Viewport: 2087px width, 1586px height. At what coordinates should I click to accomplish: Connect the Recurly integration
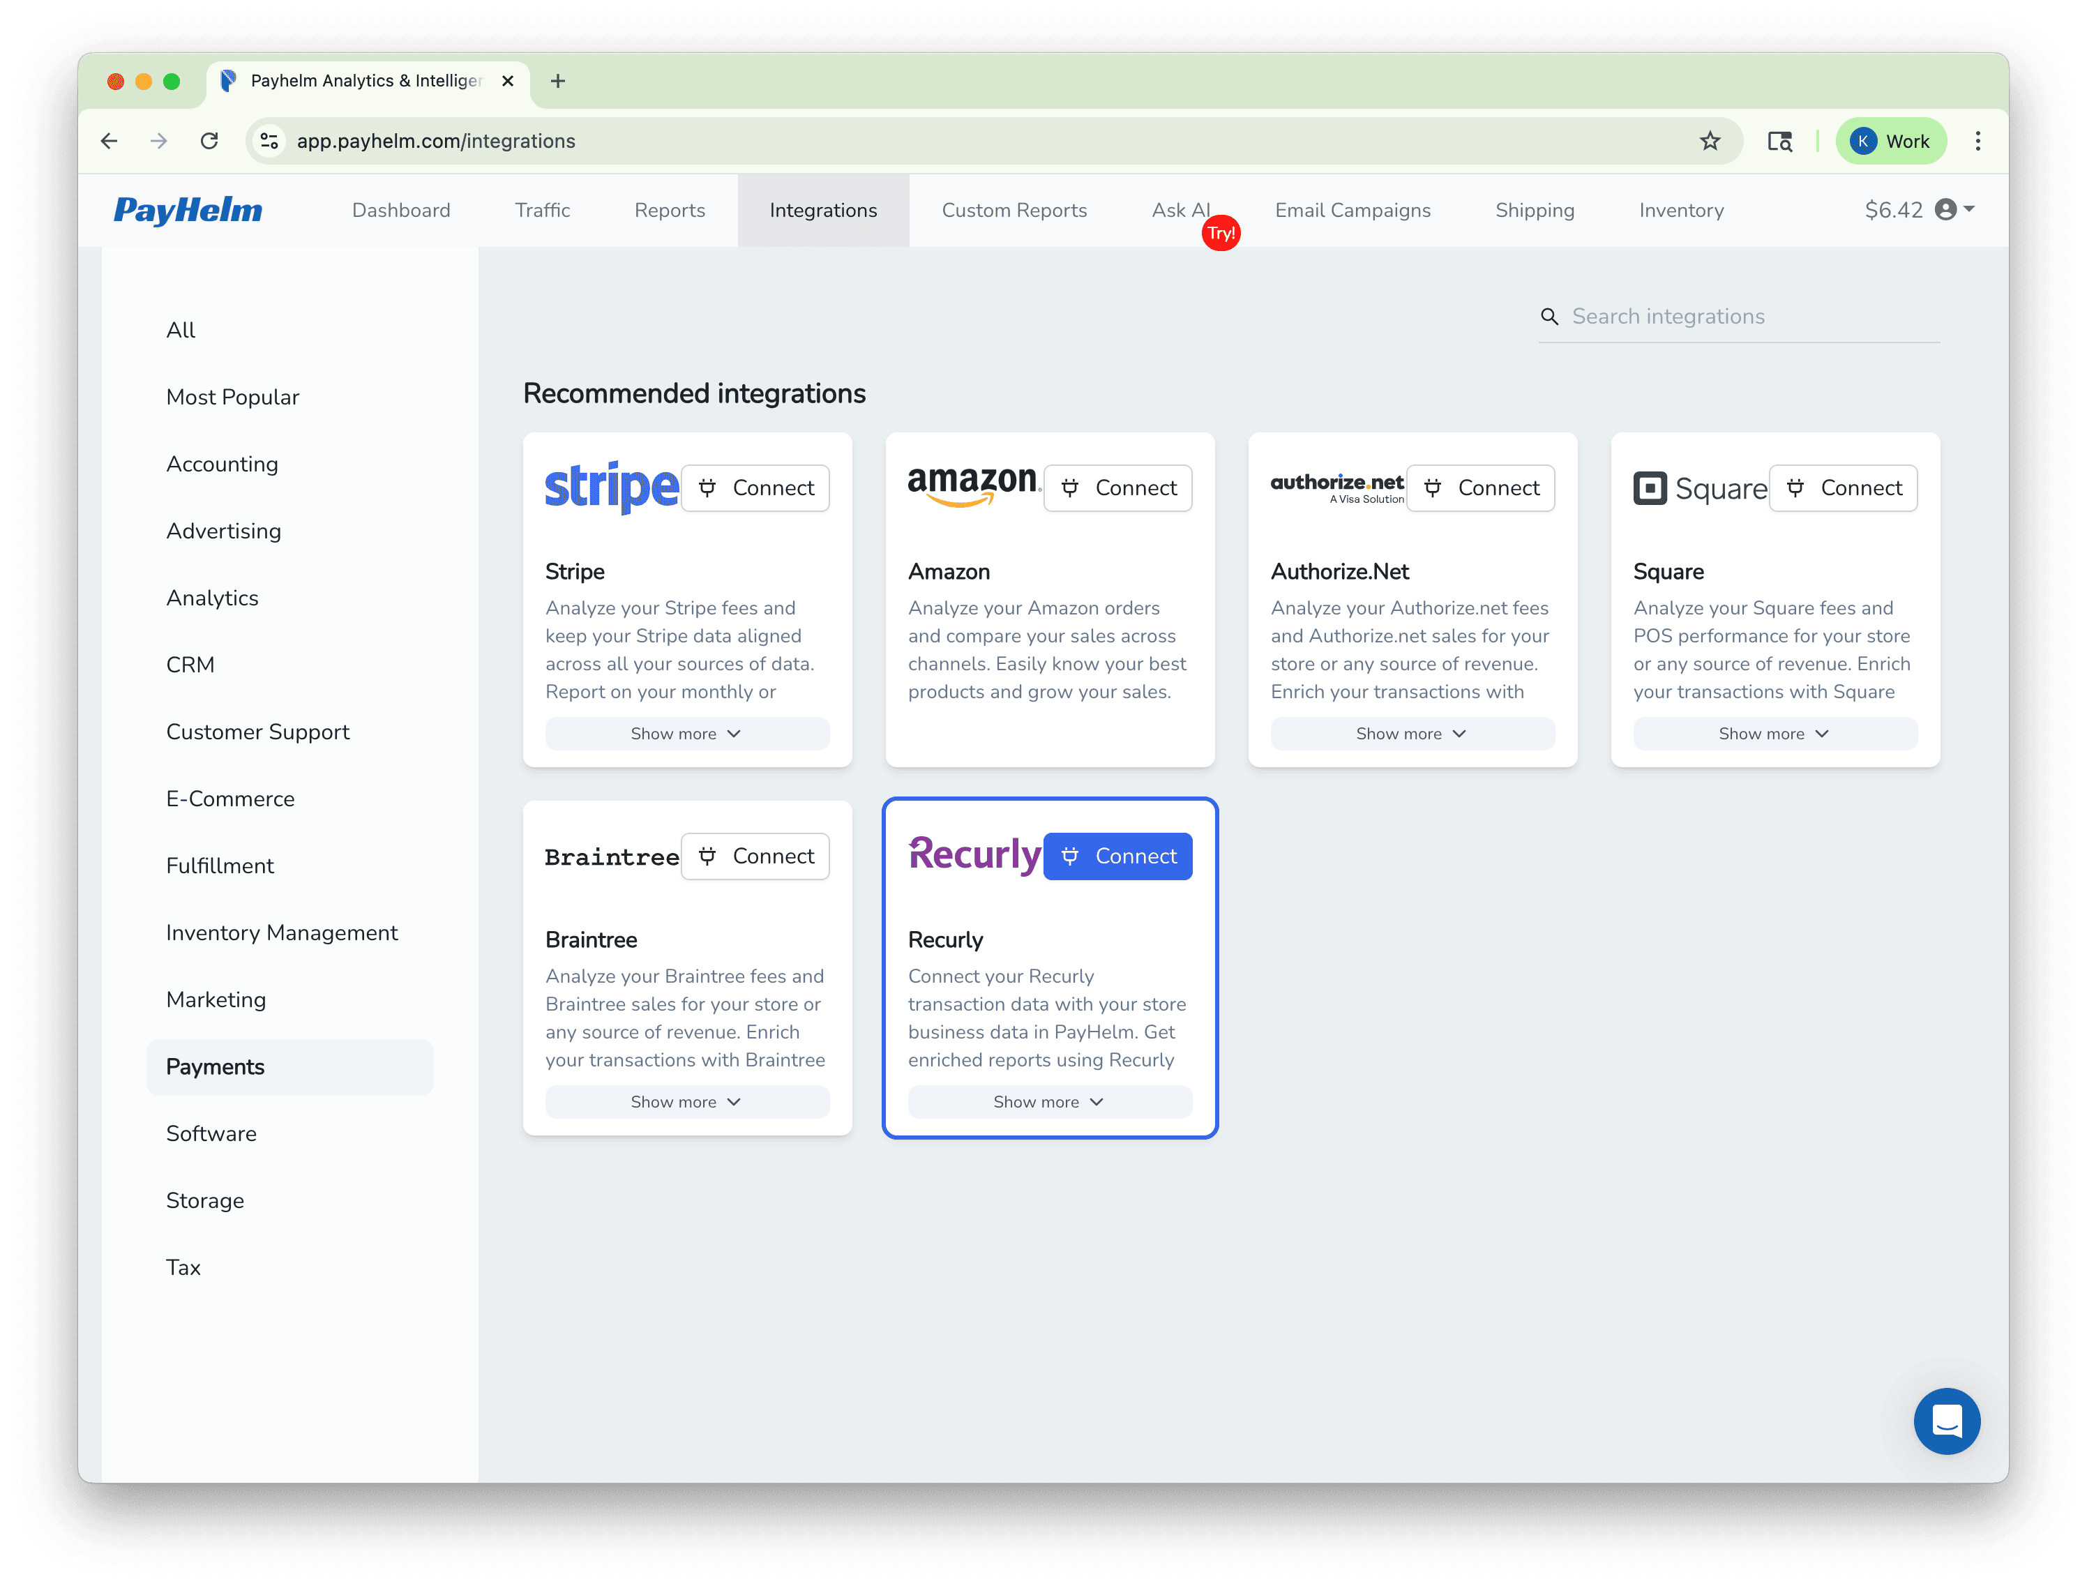pos(1117,855)
